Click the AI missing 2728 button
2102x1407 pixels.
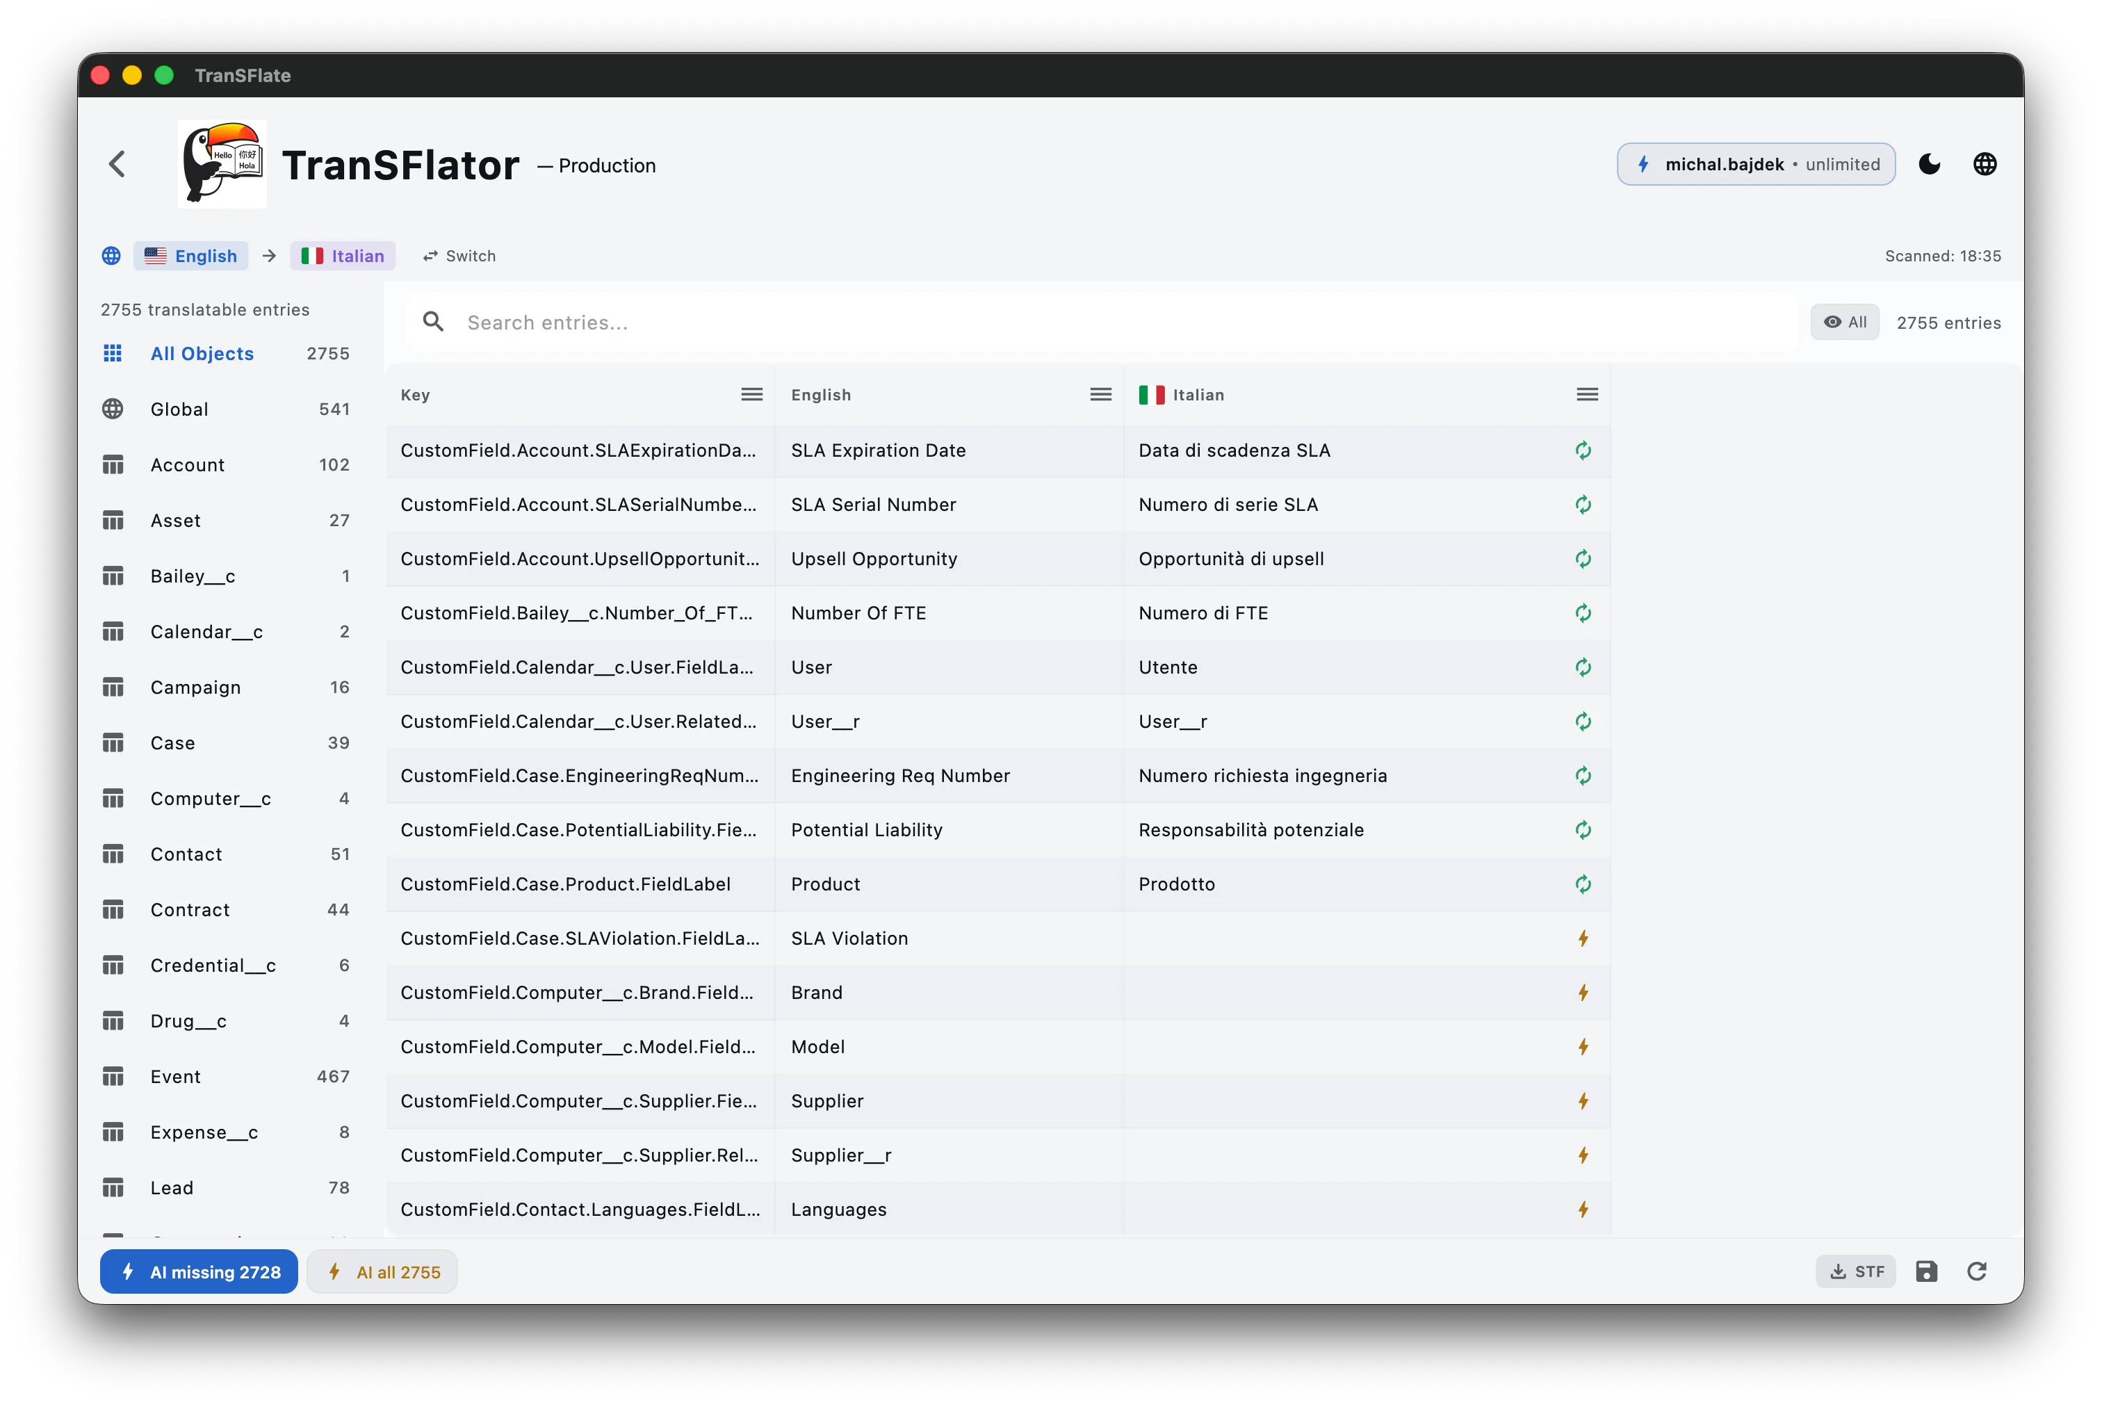(x=199, y=1271)
